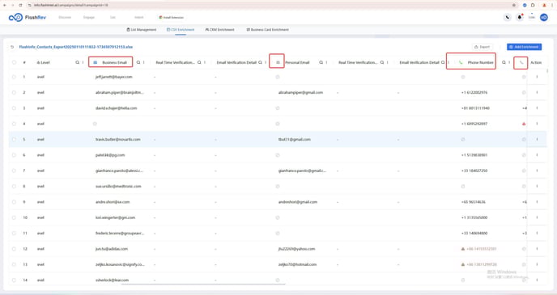Click the Export button

[x=482, y=47]
